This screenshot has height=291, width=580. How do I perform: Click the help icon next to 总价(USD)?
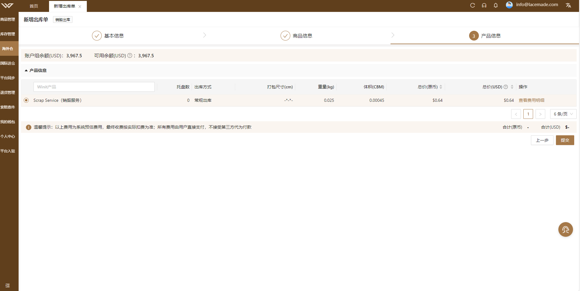(x=506, y=87)
